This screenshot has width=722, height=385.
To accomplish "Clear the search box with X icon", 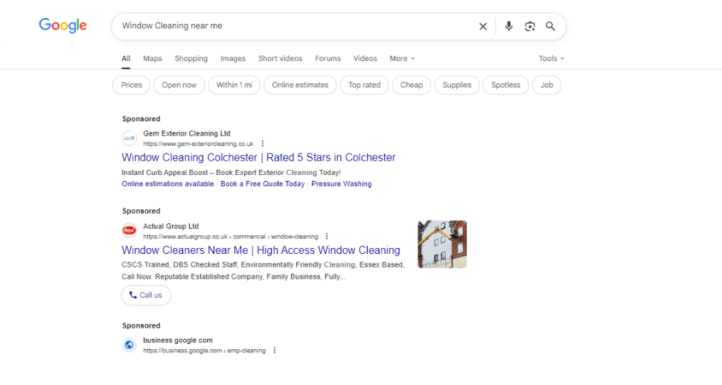I will 482,26.
